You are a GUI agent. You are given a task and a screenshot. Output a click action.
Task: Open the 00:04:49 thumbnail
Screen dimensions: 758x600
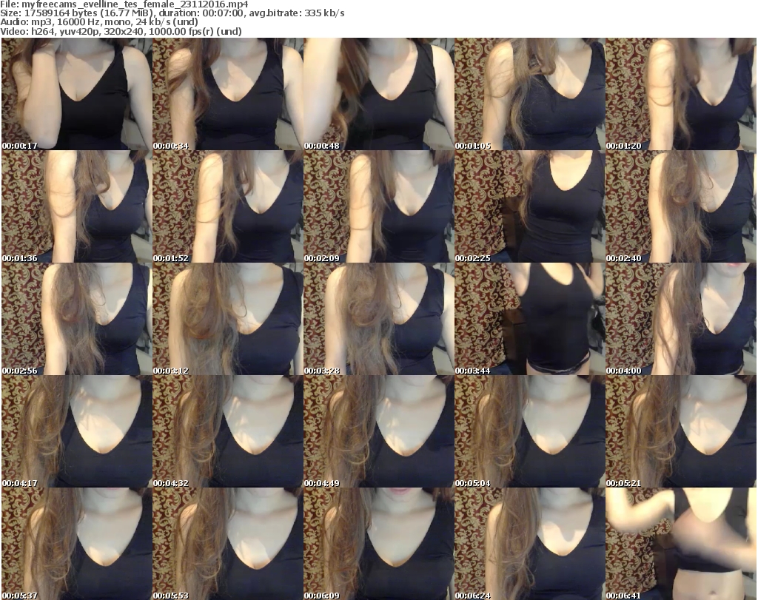378,432
